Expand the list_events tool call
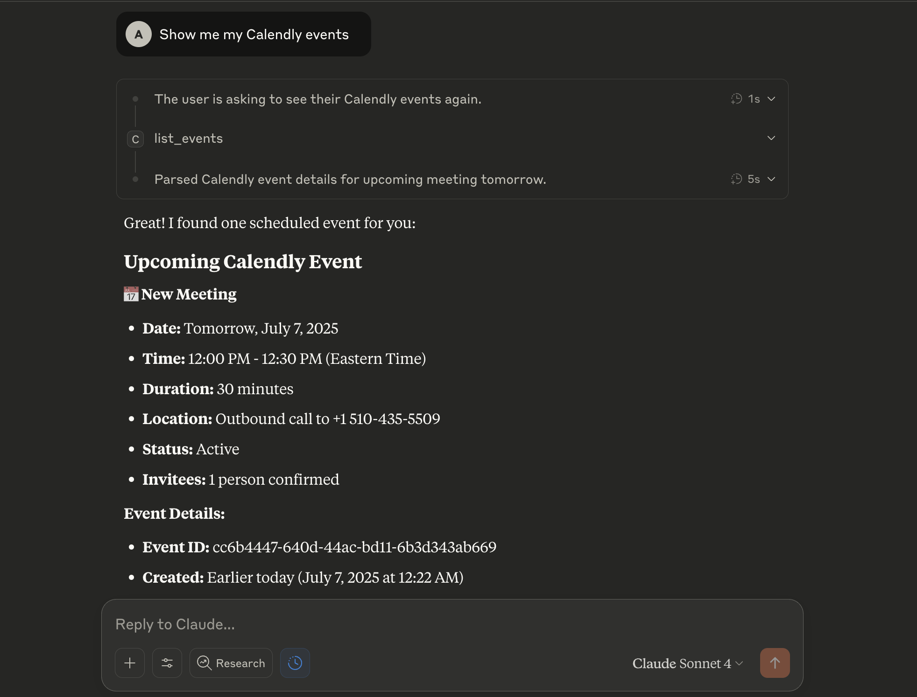This screenshot has width=917, height=697. pos(771,138)
